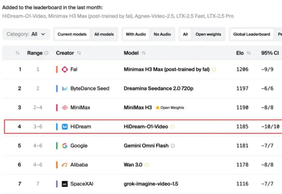Switch filter to Open weights
This screenshot has width=282, height=194.
point(208,34)
